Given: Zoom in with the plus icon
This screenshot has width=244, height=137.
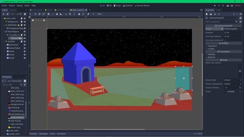Looking at the screenshot, I should tap(44, 20).
